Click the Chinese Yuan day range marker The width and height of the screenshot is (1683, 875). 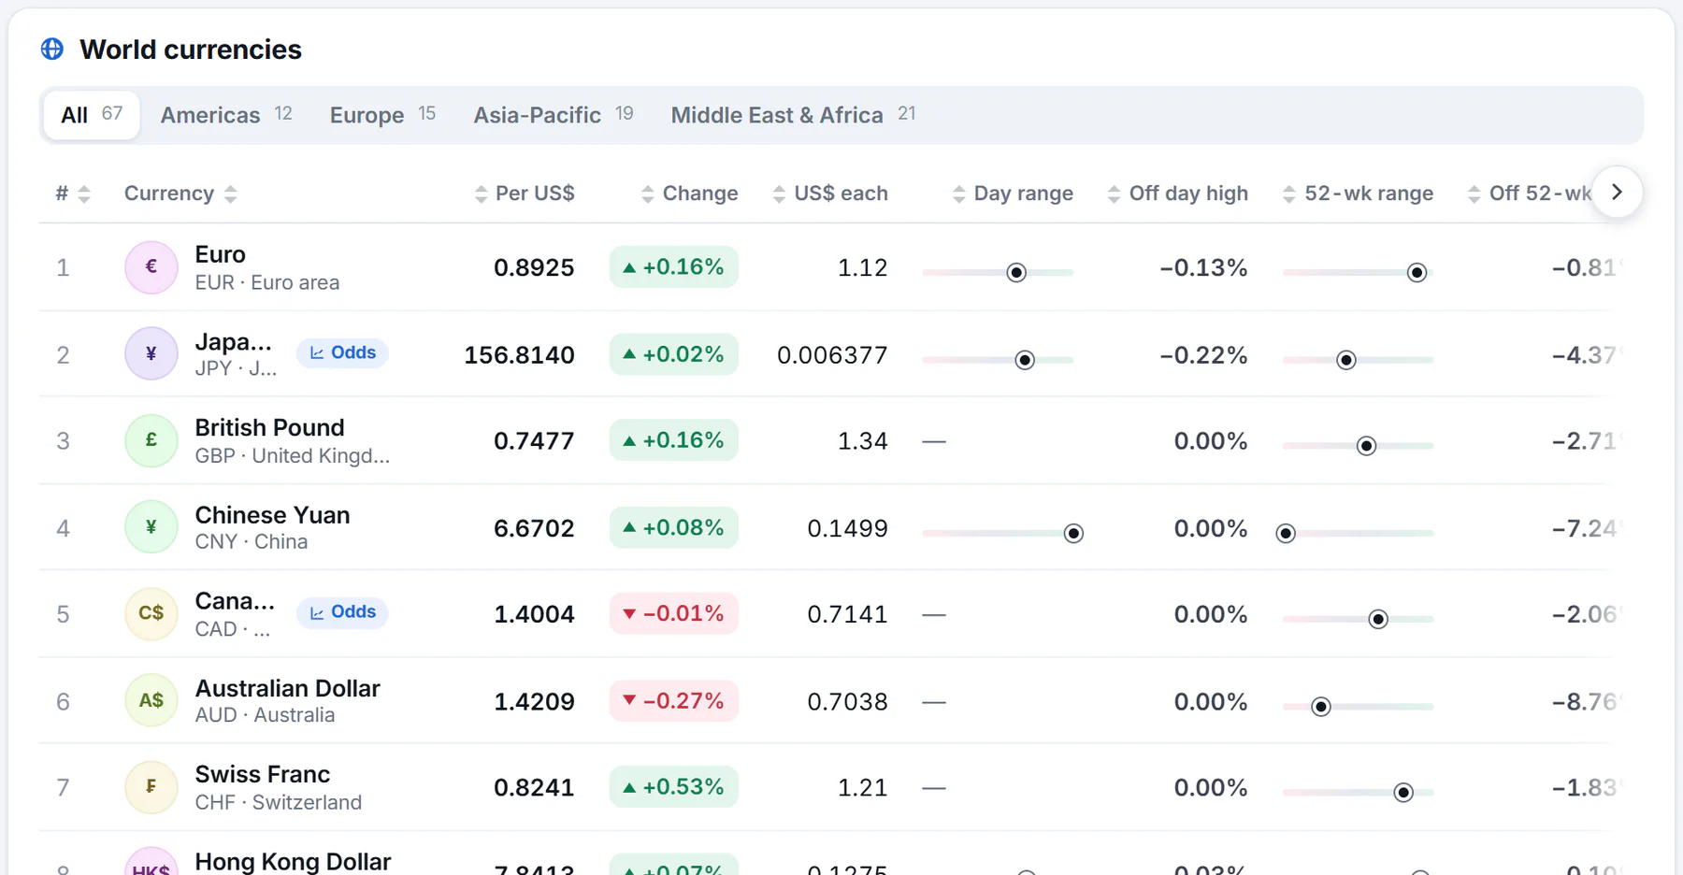[1073, 533]
